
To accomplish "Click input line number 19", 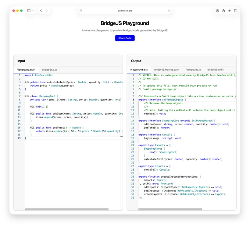I will (x=19, y=138).
